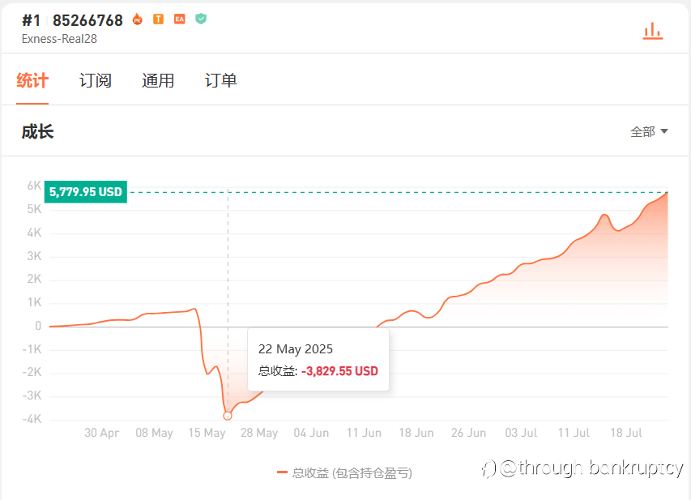Image resolution: width=691 pixels, height=500 pixels.
Task: Go to the 订单 tab
Action: click(x=221, y=80)
